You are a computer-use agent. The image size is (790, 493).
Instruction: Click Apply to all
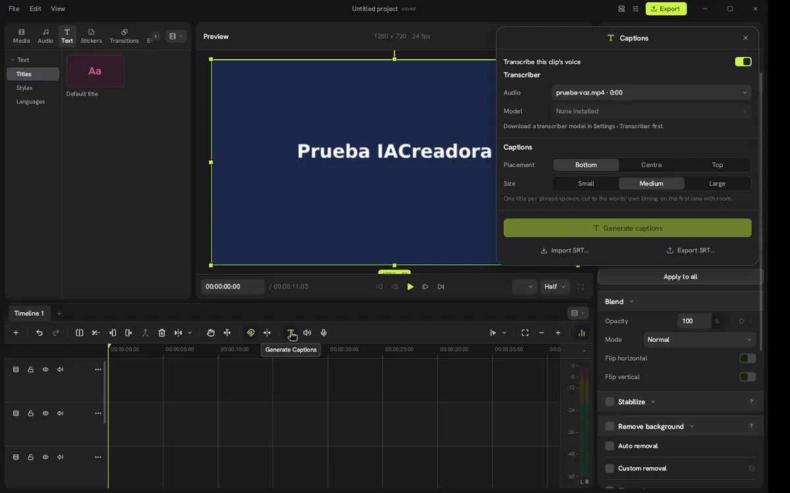(680, 277)
